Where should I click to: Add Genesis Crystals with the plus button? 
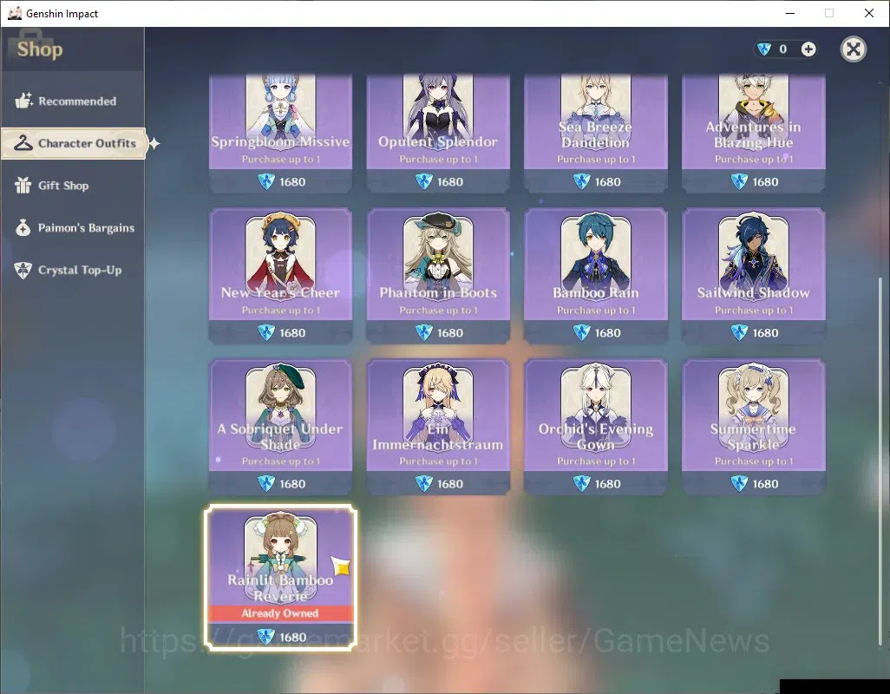point(808,49)
